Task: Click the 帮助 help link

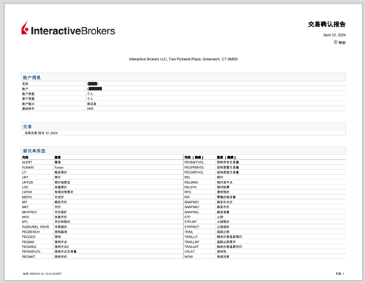Action: pyautogui.click(x=342, y=42)
